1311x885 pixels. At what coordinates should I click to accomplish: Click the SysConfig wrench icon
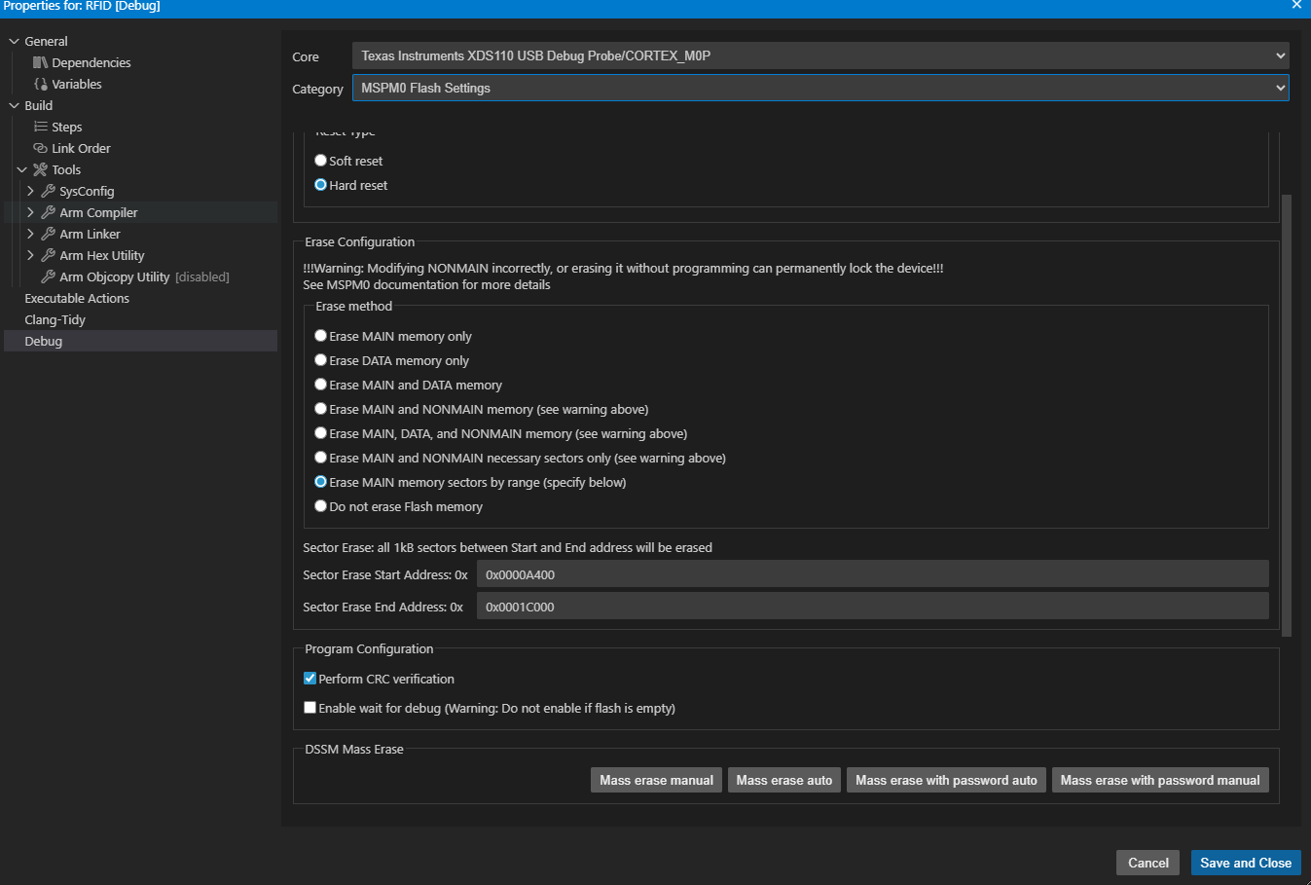(48, 191)
